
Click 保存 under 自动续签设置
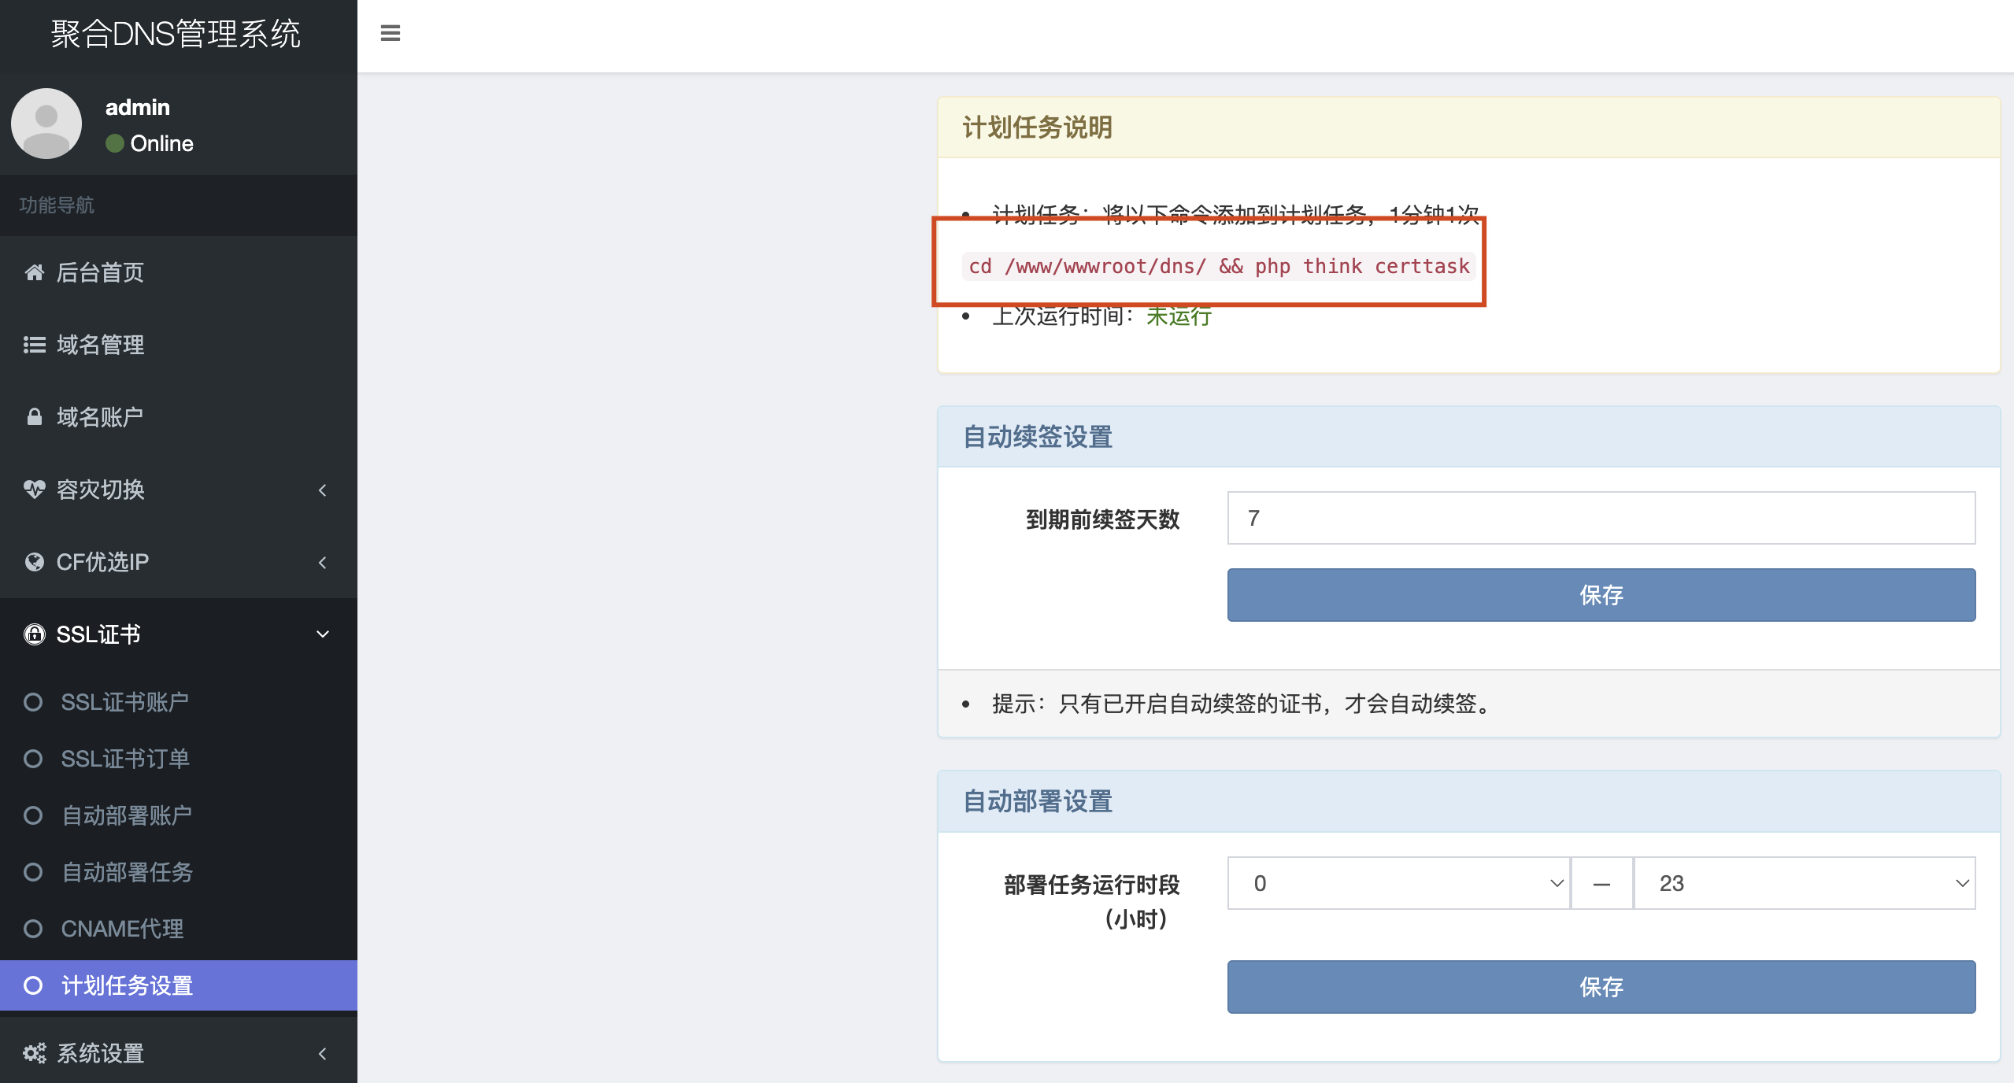coord(1600,595)
